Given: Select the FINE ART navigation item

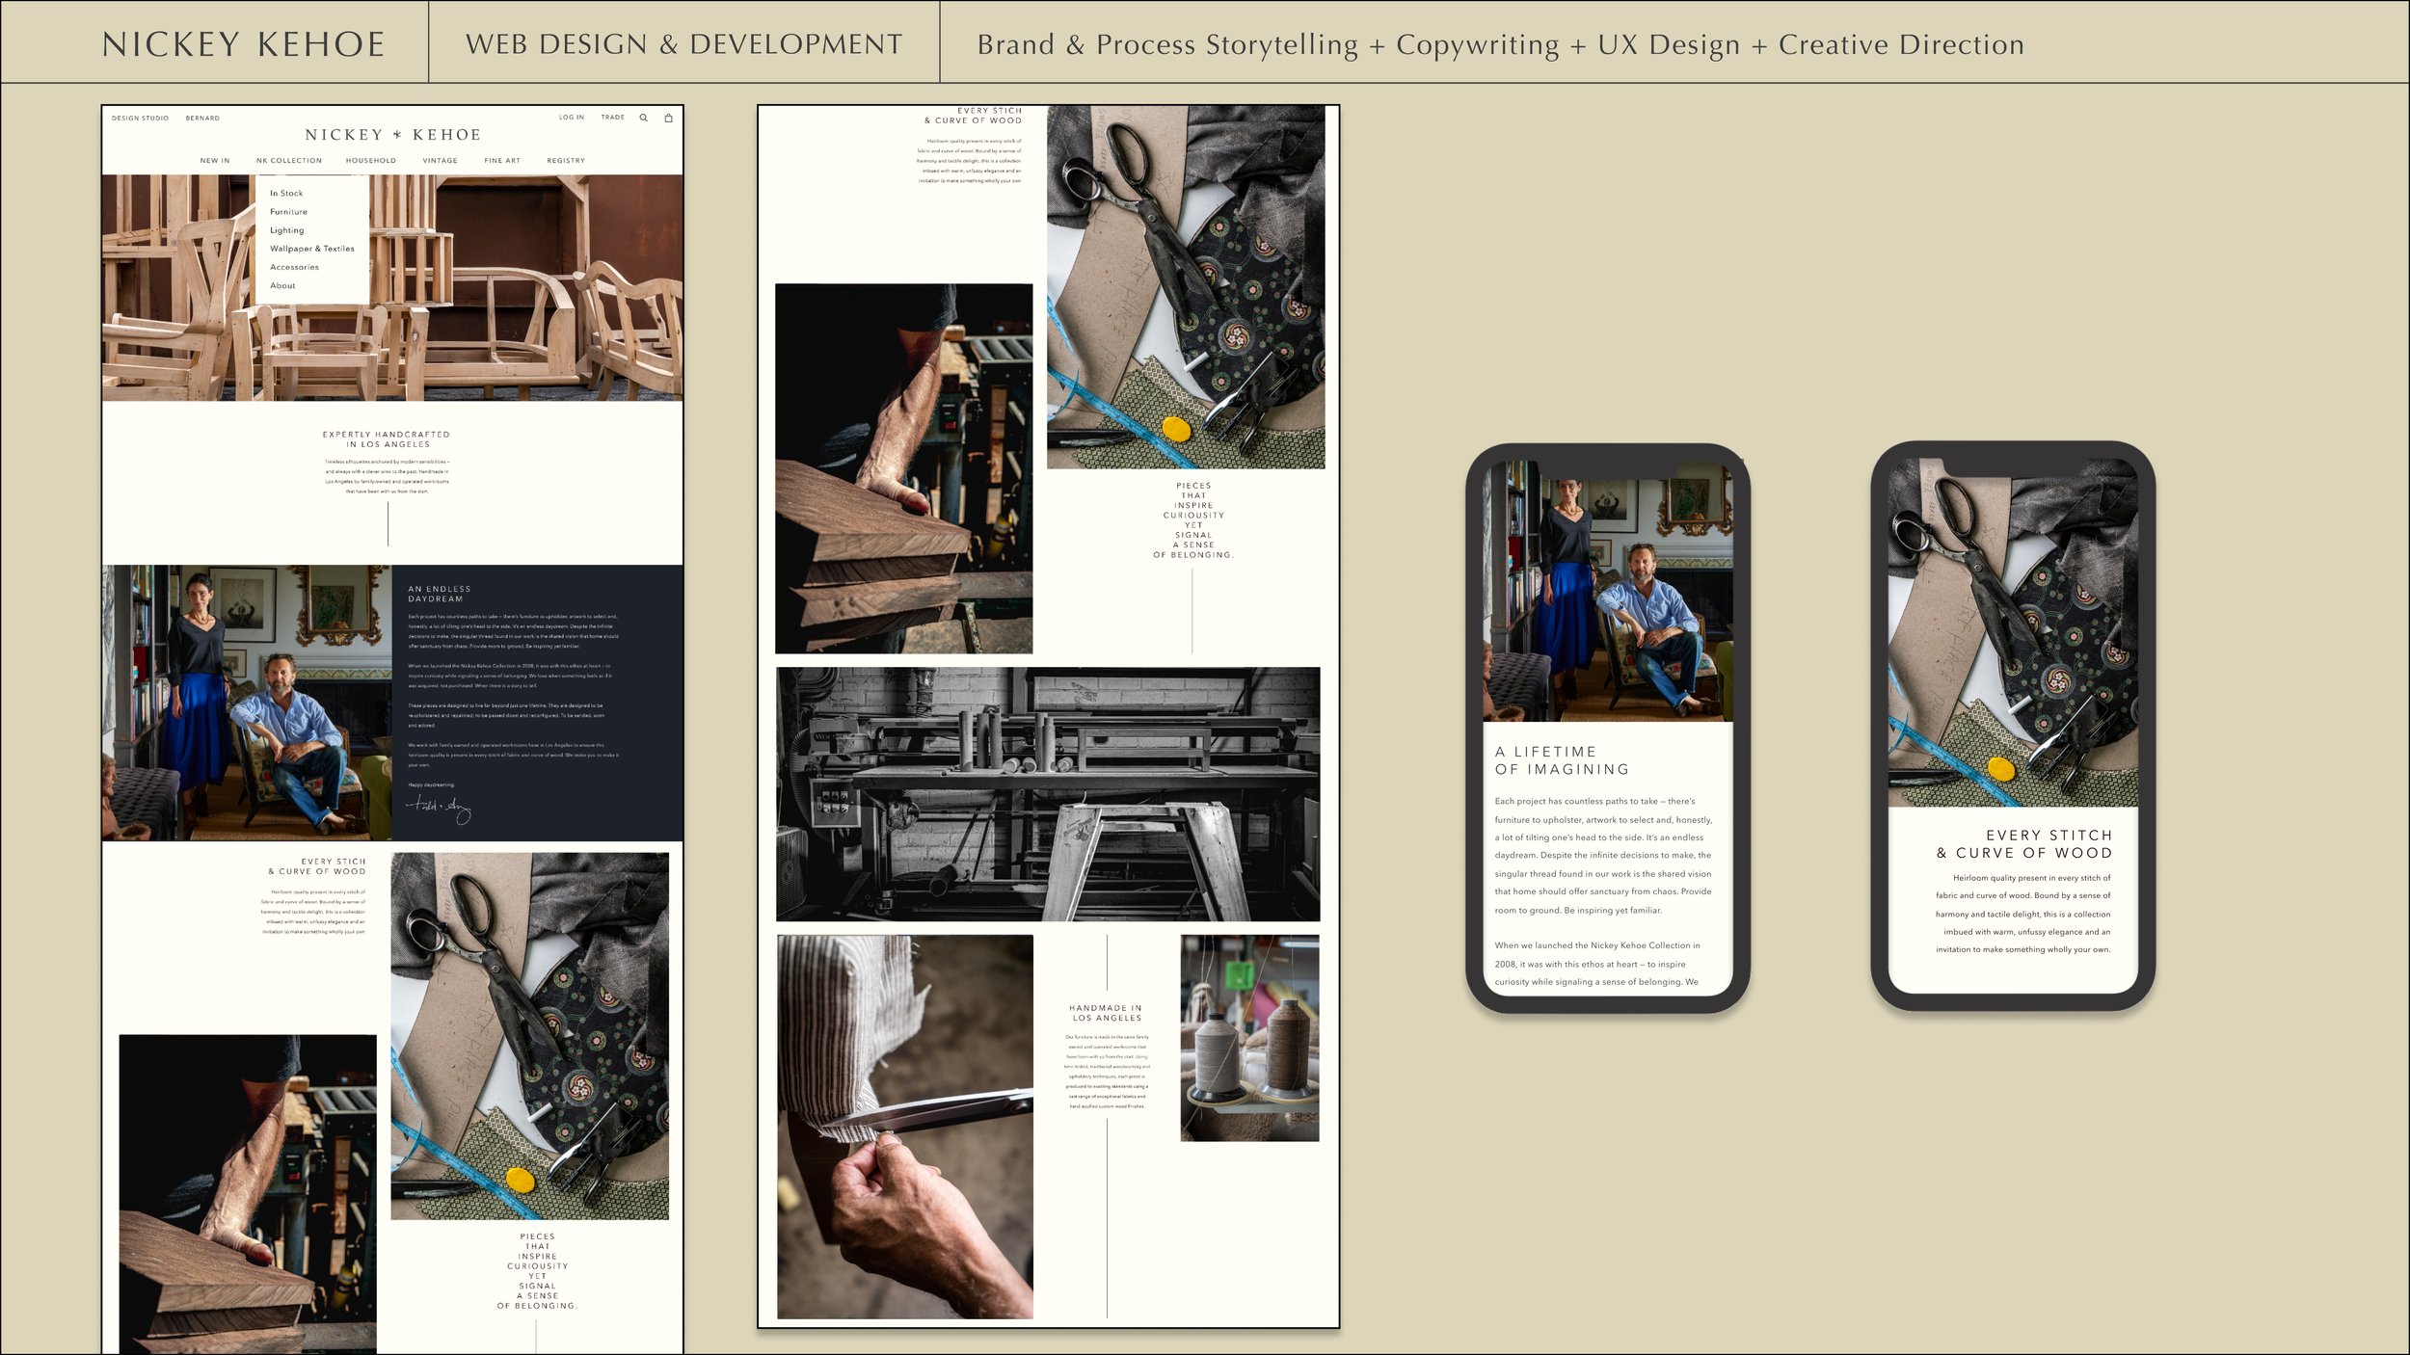Looking at the screenshot, I should click(502, 161).
